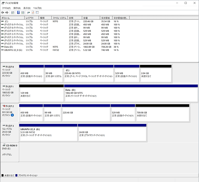Select the UBUNTU 22_0 (G:) volume row

click(13, 50)
